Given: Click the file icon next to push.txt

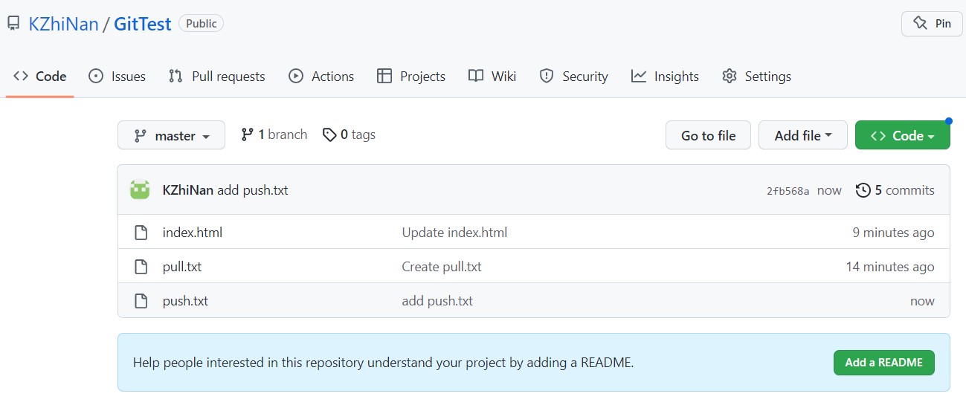Looking at the screenshot, I should (x=141, y=301).
